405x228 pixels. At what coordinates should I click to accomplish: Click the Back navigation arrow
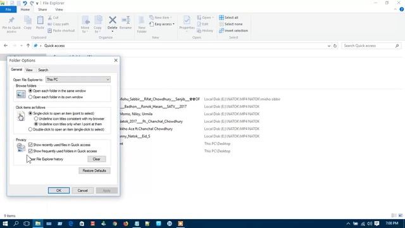click(x=6, y=46)
